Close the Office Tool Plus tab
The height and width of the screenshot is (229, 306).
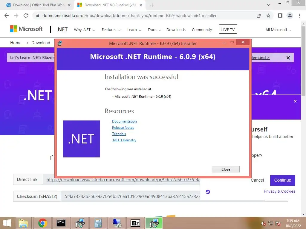[x=69, y=5]
